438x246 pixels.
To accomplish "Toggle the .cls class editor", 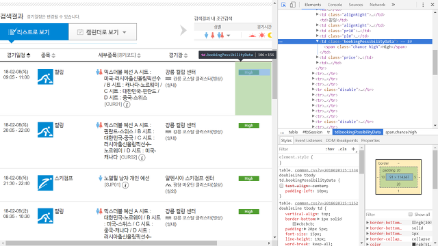I will 342,149.
